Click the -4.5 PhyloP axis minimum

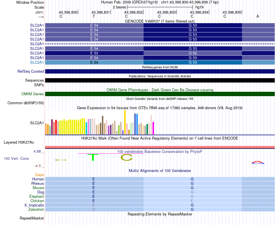(x=38, y=166)
